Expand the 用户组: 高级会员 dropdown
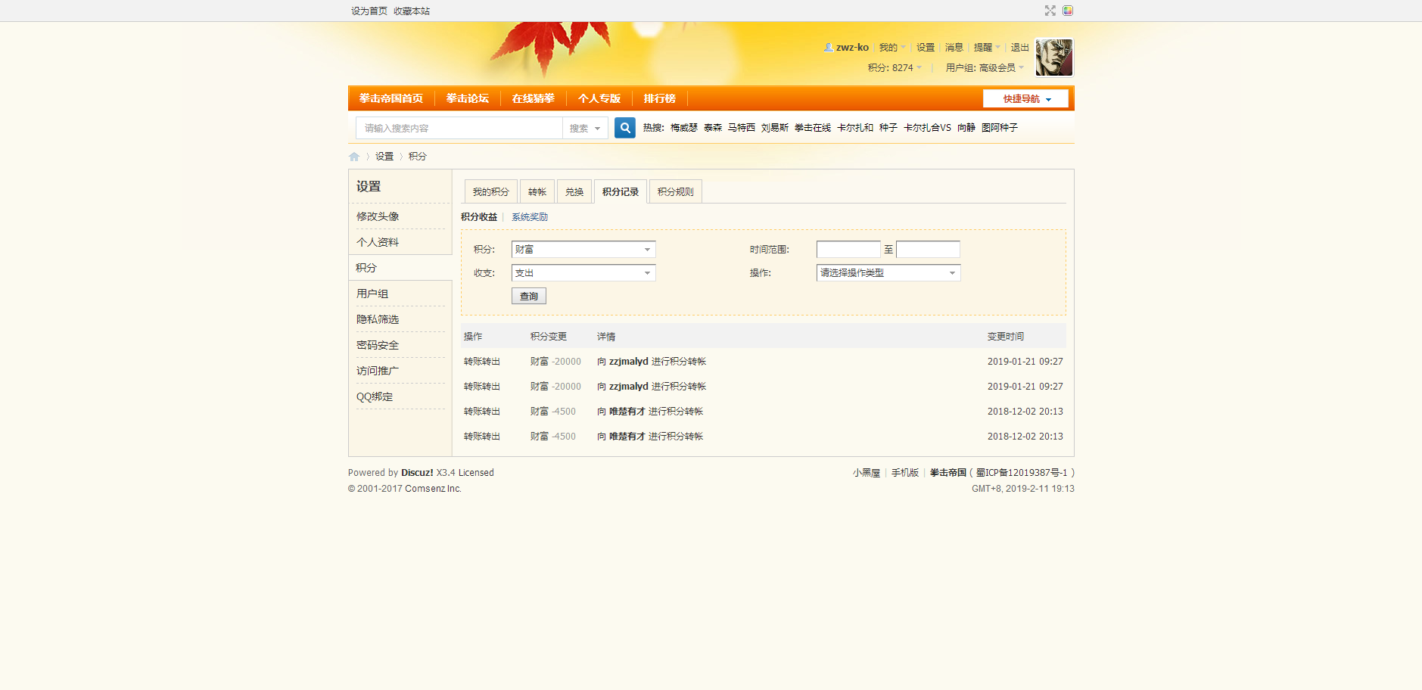The width and height of the screenshot is (1422, 690). pyautogui.click(x=985, y=67)
